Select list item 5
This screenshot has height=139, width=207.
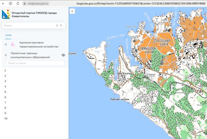(x=5, y=92)
